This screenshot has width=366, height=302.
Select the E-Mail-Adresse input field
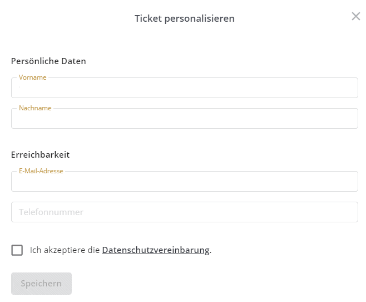pyautogui.click(x=185, y=182)
